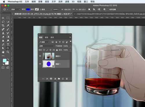145x107 pixels.
Task: Click the add layer style fx button
Action: (x=47, y=79)
